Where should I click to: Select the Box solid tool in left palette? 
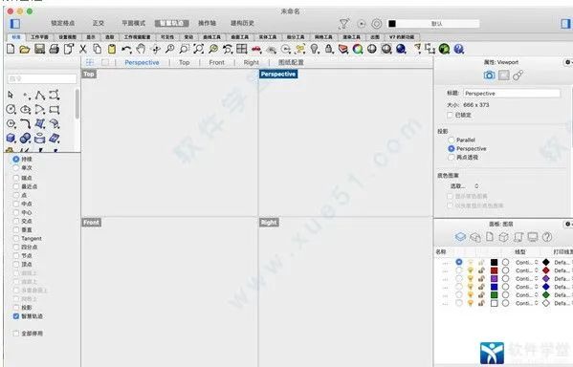(x=11, y=138)
